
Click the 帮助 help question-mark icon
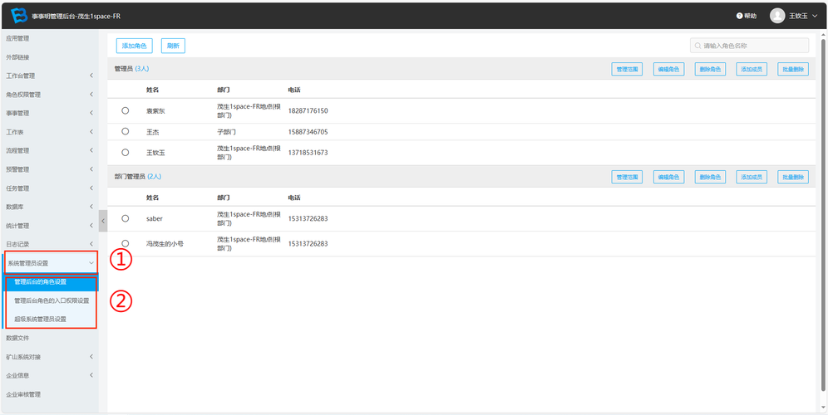[739, 16]
